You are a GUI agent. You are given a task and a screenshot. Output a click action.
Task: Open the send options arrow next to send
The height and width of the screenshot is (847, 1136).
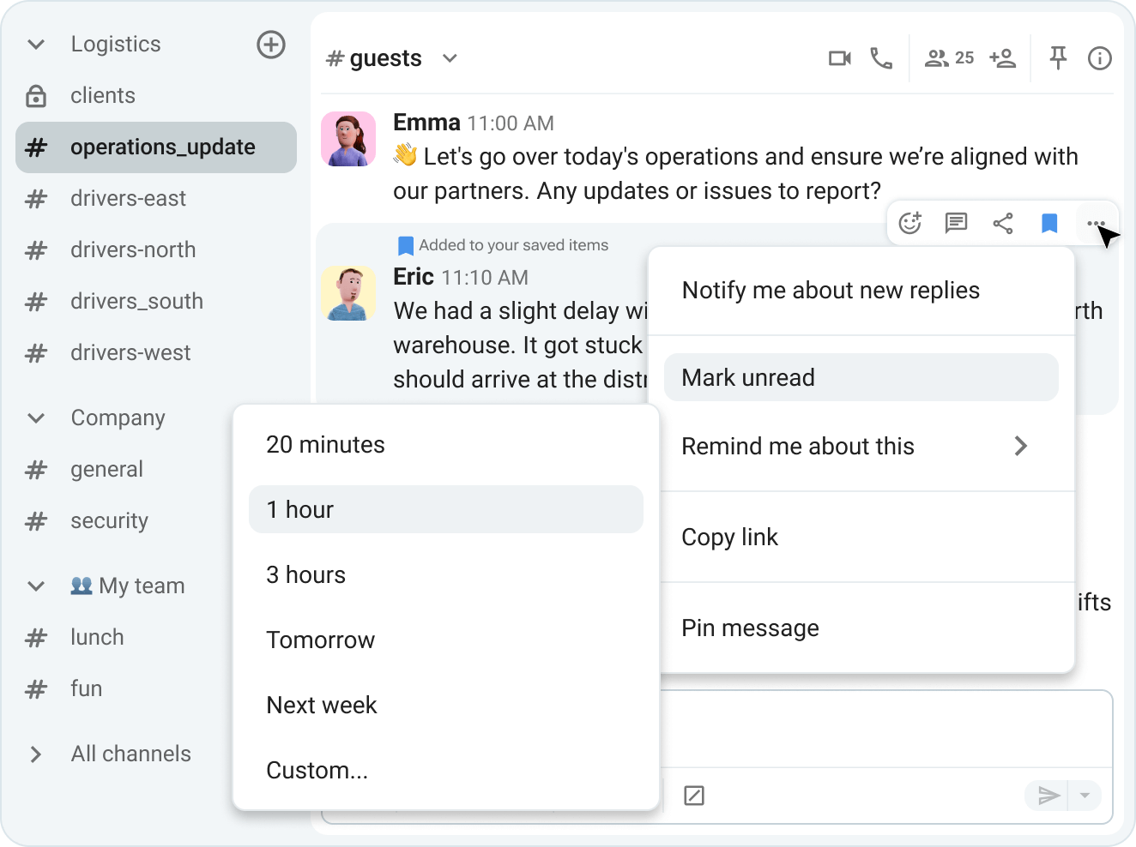pos(1084,796)
